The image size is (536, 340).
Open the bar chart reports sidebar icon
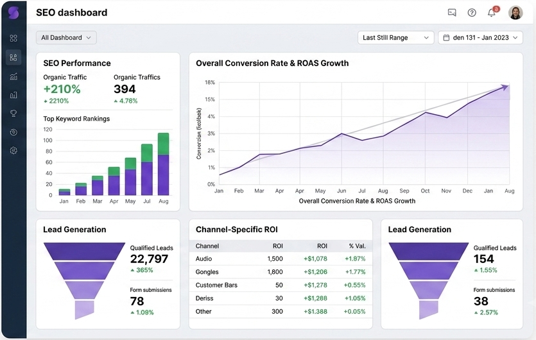coord(13,95)
